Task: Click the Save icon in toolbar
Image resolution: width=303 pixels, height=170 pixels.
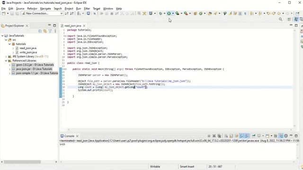Action: pos(12,14)
